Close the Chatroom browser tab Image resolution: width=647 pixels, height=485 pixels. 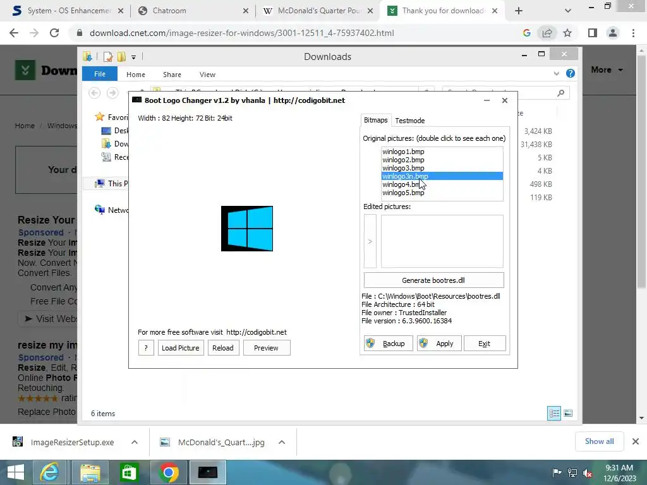click(246, 11)
